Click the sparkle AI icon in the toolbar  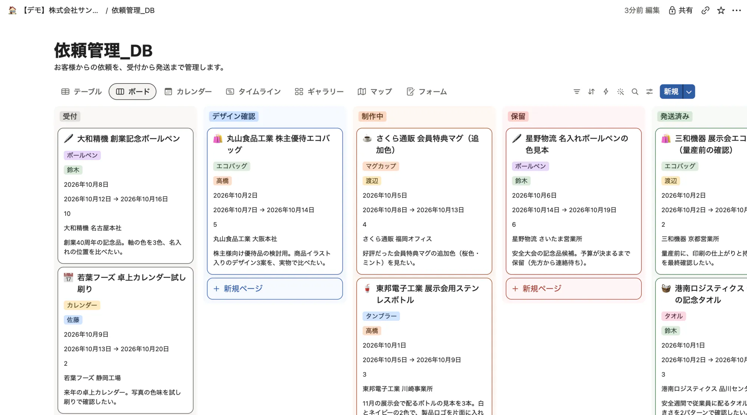pyautogui.click(x=620, y=92)
